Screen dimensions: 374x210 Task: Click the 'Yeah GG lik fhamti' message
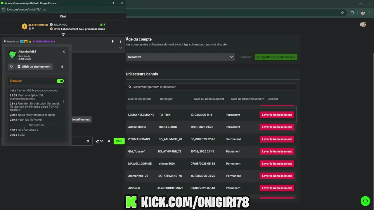[x=30, y=120]
